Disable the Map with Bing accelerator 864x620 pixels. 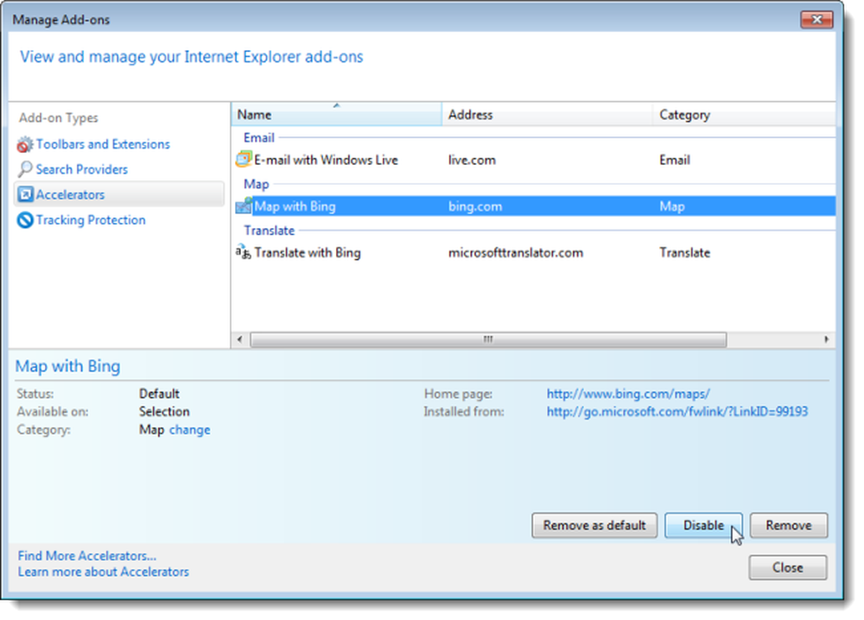(703, 525)
